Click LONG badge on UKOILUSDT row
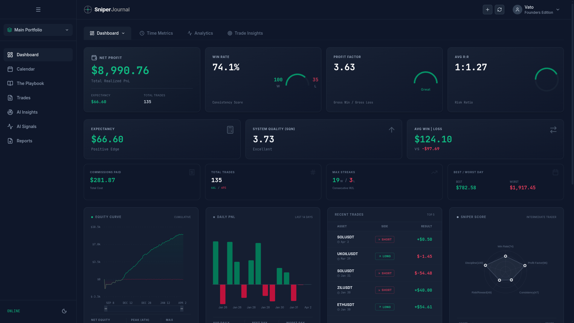Viewport: 574px width, 323px height. (385, 256)
